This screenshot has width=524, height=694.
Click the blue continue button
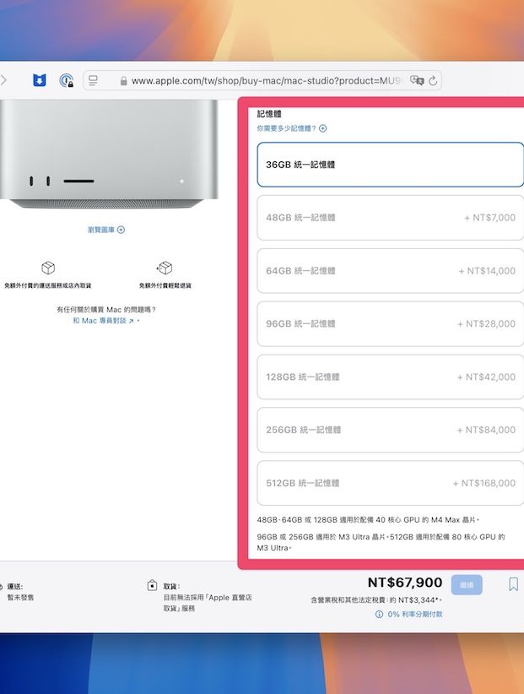click(x=467, y=585)
